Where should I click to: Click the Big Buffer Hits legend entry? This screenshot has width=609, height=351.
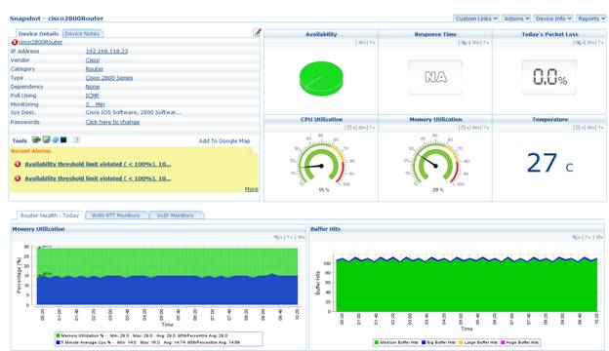(438, 343)
